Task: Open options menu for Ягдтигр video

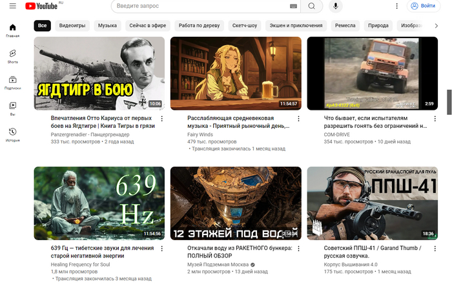Action: tap(162, 119)
